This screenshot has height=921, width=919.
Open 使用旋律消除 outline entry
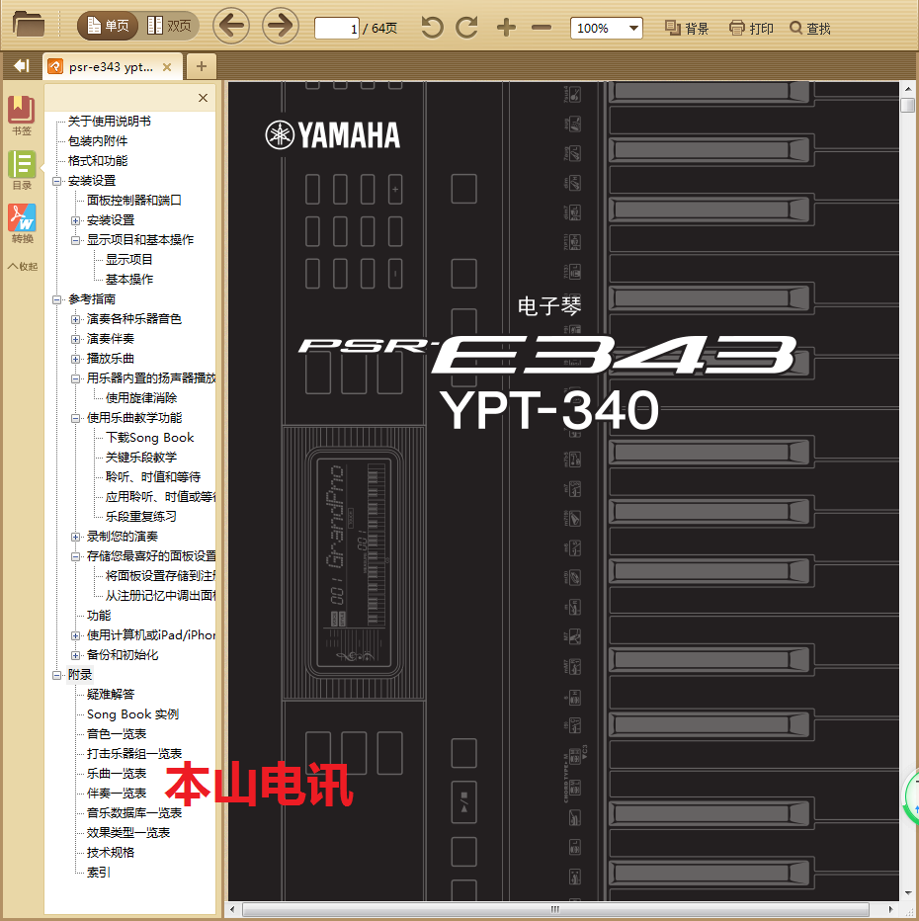pyautogui.click(x=141, y=398)
